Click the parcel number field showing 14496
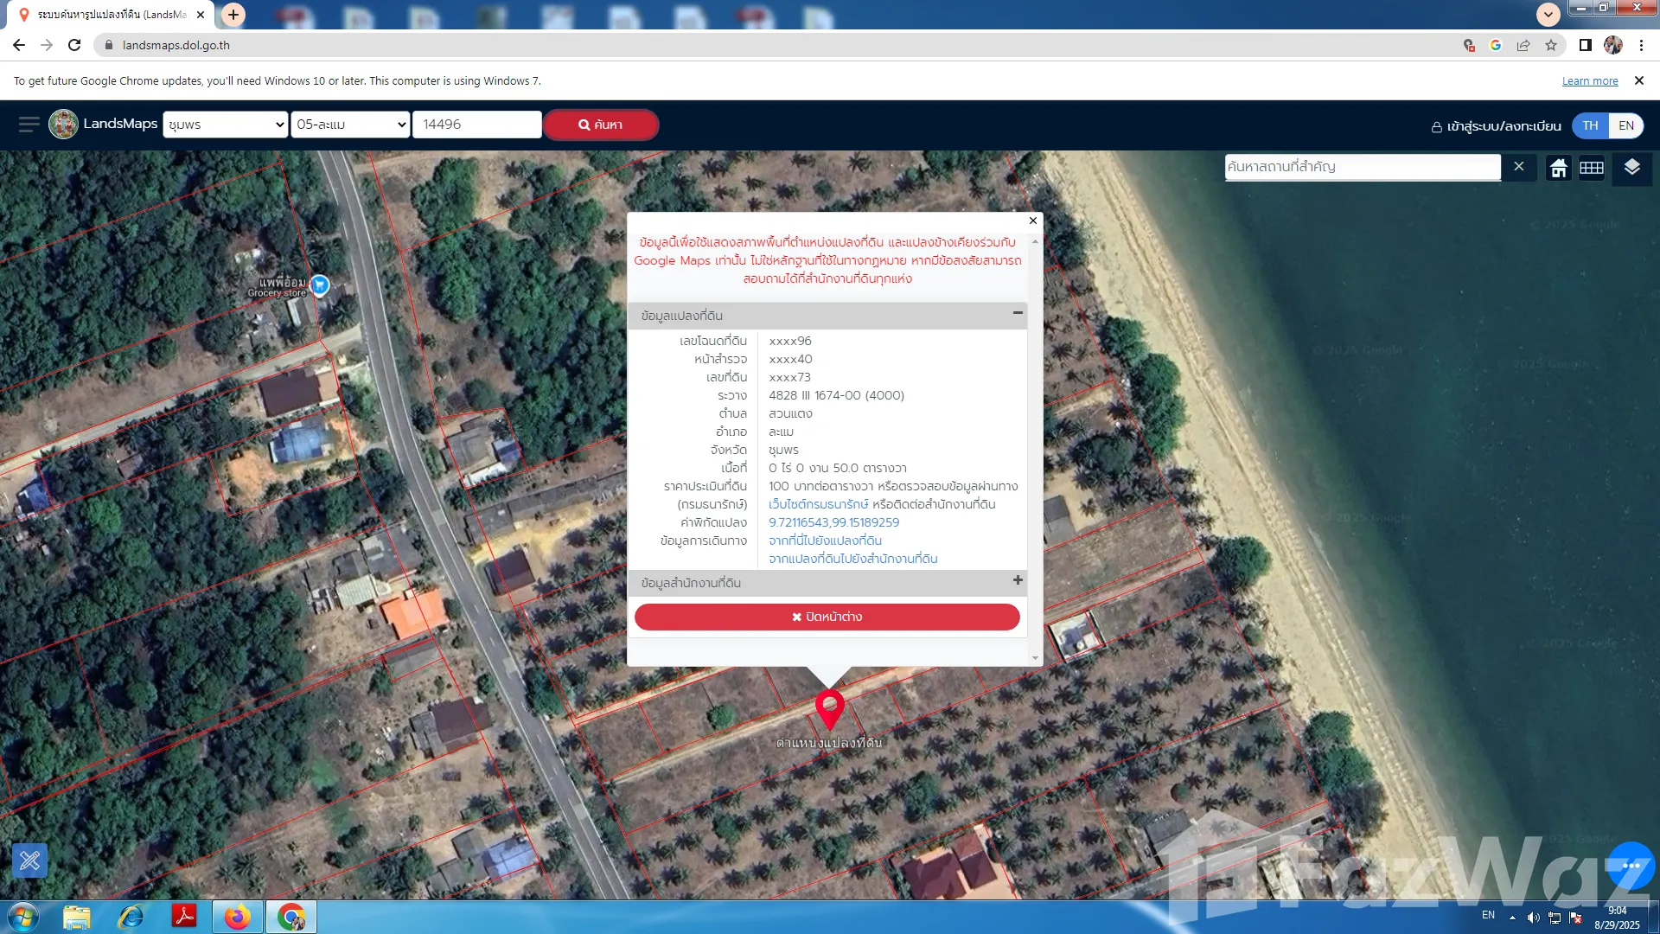Image resolution: width=1660 pixels, height=934 pixels. (477, 125)
